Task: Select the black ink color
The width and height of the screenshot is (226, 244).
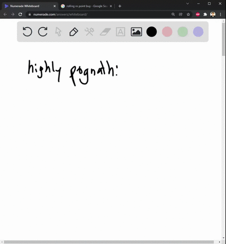Action: click(152, 32)
